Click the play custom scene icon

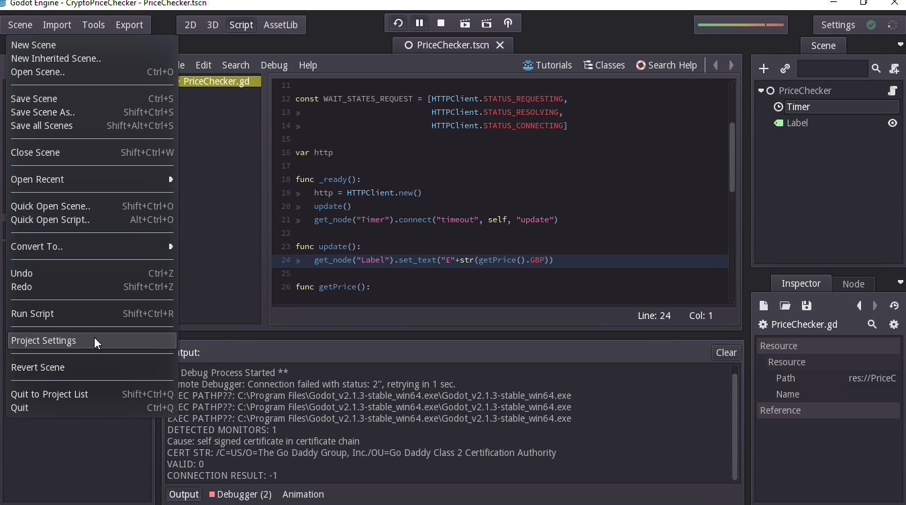[487, 24]
